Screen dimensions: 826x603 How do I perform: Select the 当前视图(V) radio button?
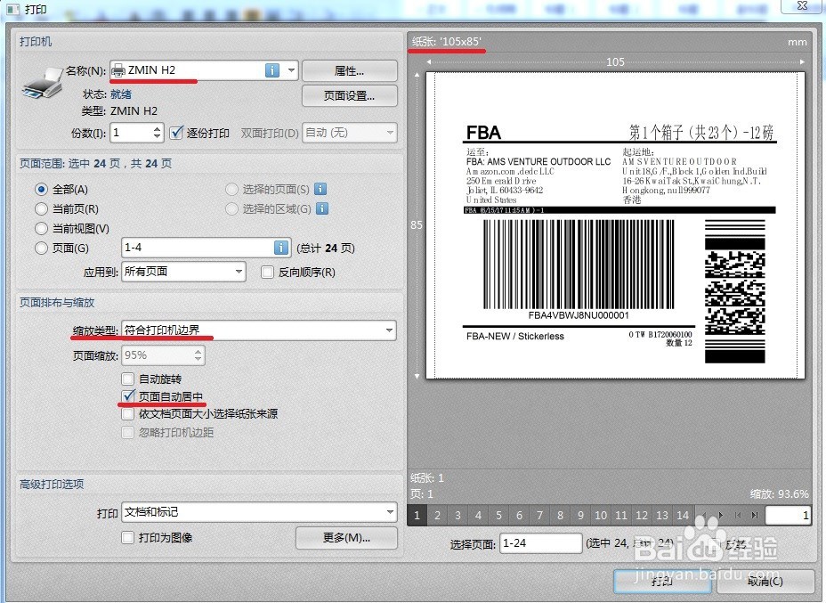[x=41, y=228]
